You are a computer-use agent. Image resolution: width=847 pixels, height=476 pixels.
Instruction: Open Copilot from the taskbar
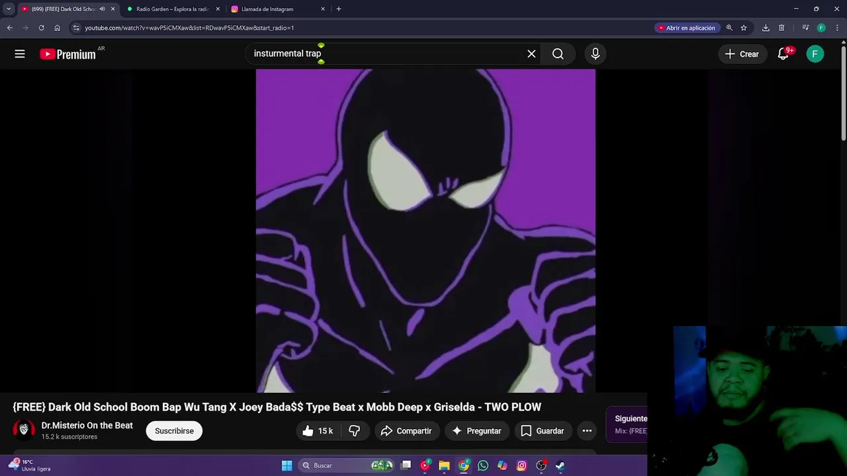point(502,465)
